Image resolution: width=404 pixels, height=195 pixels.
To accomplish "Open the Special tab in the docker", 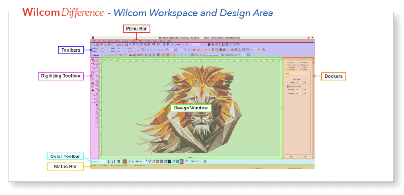I will pyautogui.click(x=292, y=67).
